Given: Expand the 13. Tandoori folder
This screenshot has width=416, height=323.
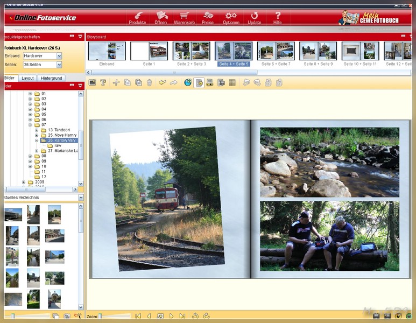Looking at the screenshot, I should 37,130.
